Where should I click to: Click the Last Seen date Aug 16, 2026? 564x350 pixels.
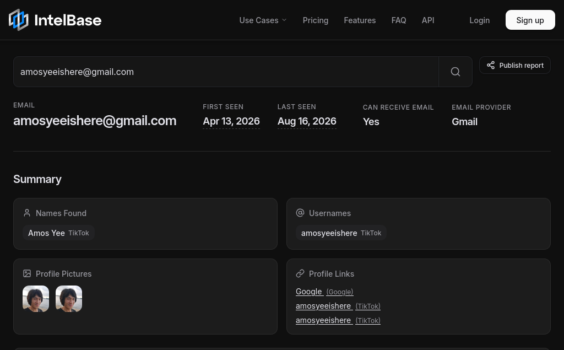[x=307, y=121]
